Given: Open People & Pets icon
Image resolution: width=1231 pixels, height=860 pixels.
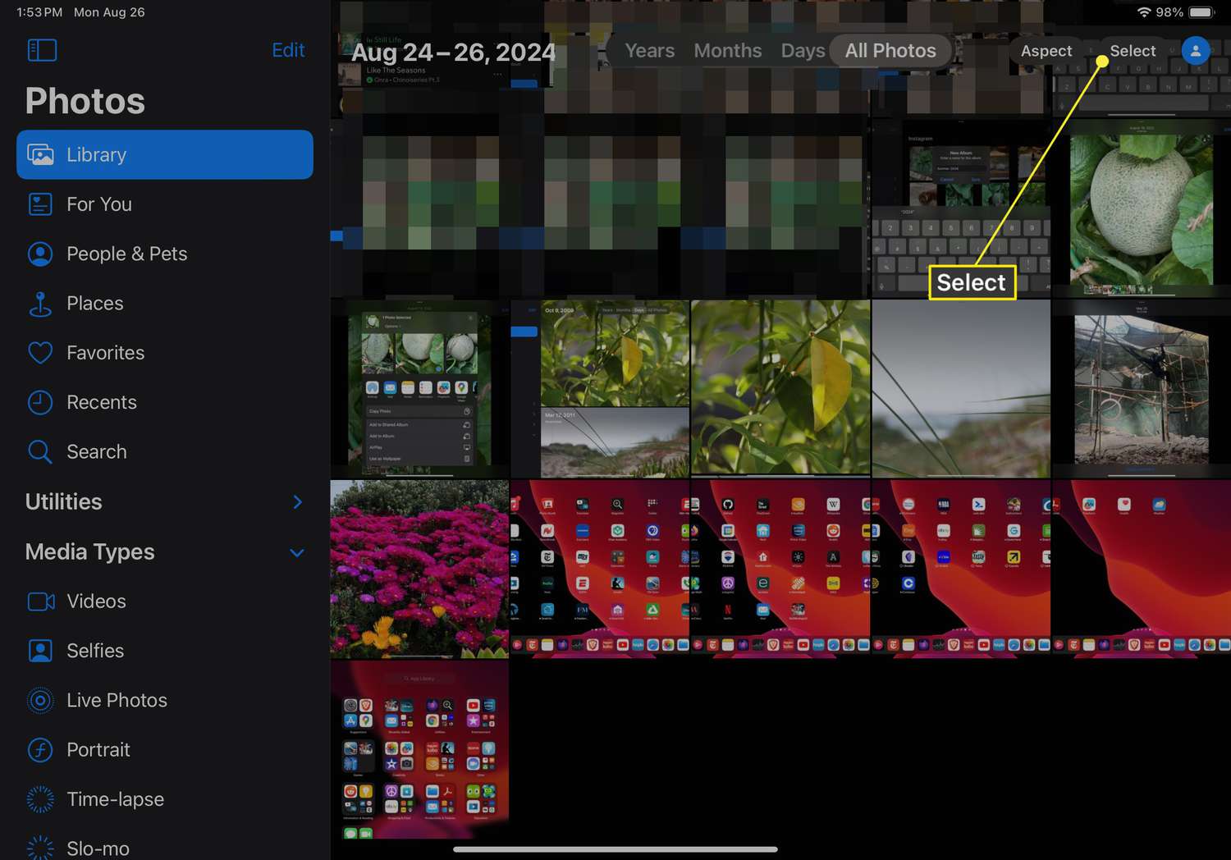Looking at the screenshot, I should (x=40, y=254).
